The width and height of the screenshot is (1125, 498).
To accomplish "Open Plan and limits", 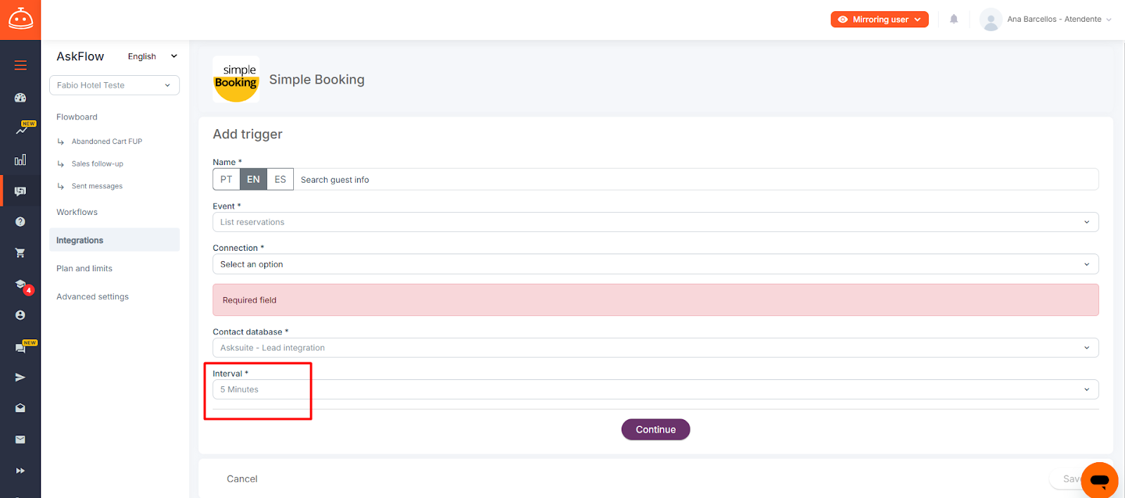I will [84, 268].
